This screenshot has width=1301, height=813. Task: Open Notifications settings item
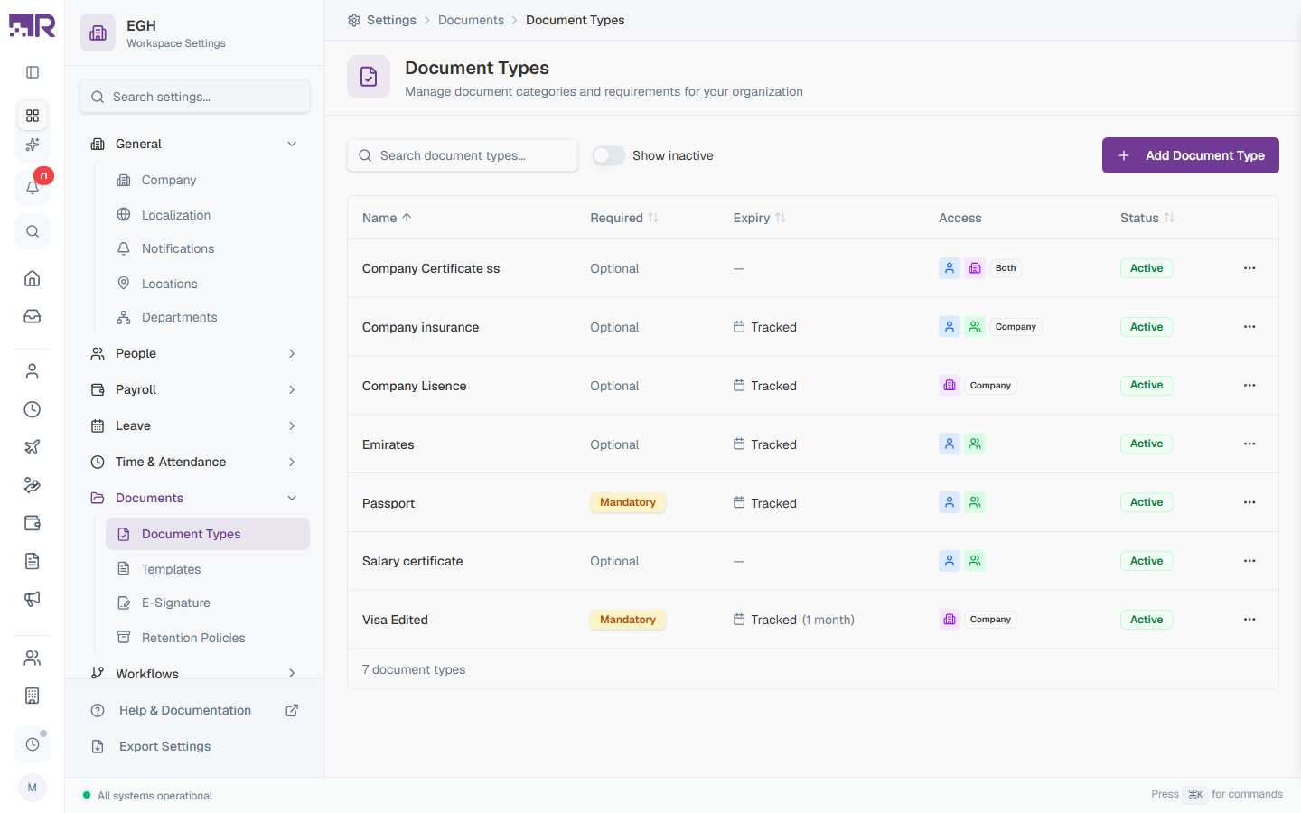coord(208,248)
